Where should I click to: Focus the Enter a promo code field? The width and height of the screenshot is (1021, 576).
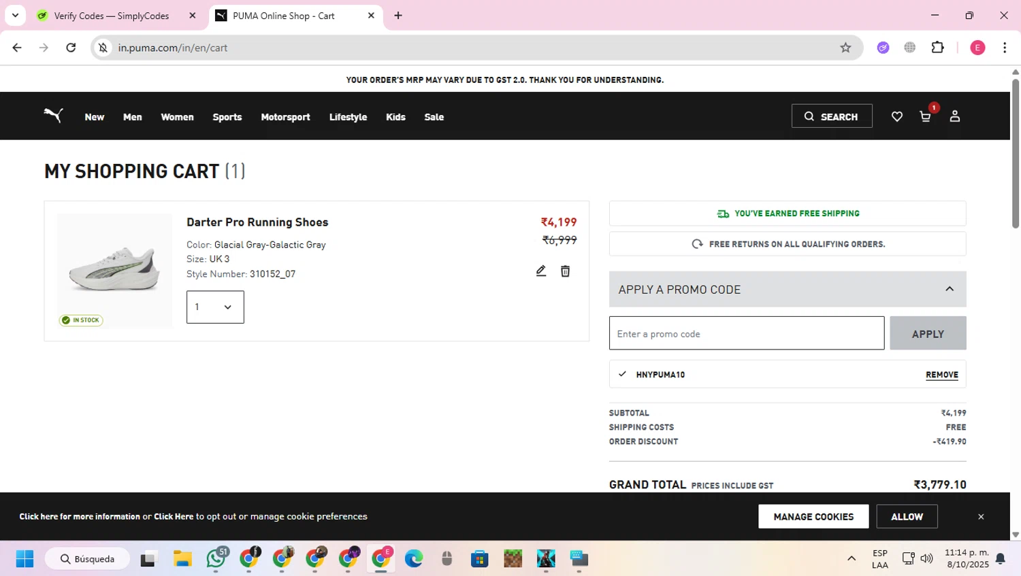click(747, 333)
